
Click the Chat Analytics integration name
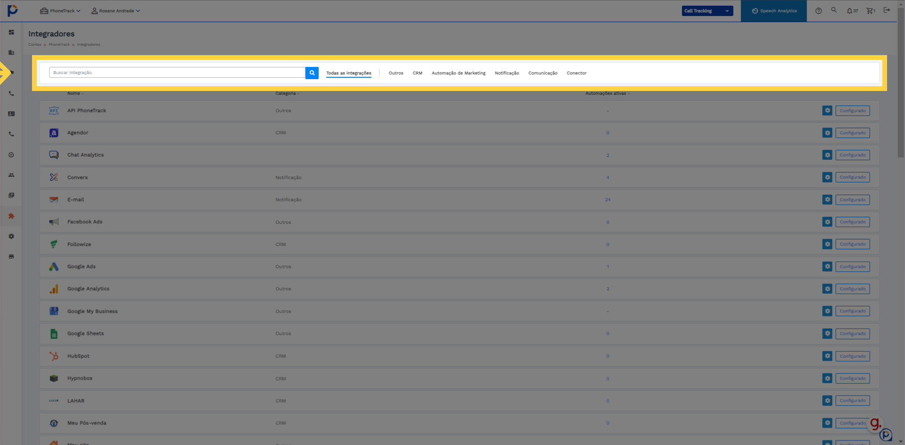[85, 155]
